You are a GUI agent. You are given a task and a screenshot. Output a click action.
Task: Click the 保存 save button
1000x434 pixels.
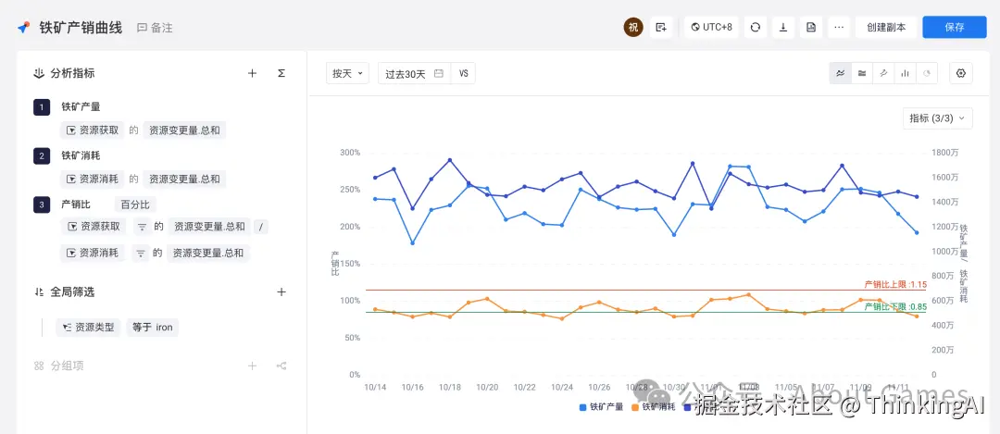[955, 27]
